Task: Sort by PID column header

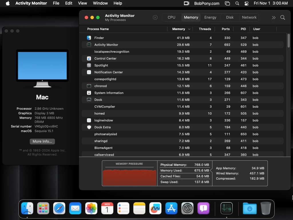Action: click(243, 29)
